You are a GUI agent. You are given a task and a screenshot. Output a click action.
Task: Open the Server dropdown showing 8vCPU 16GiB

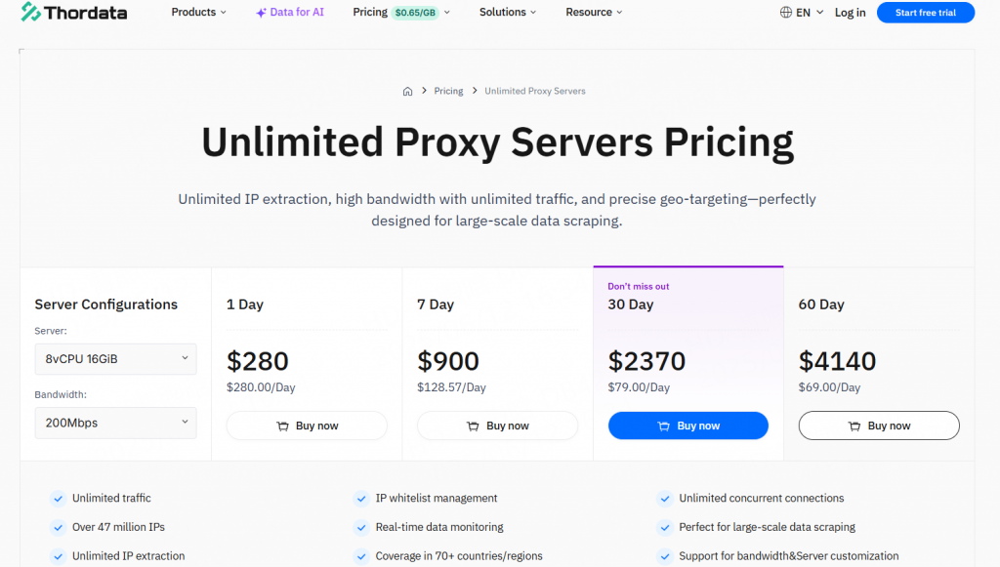(115, 359)
